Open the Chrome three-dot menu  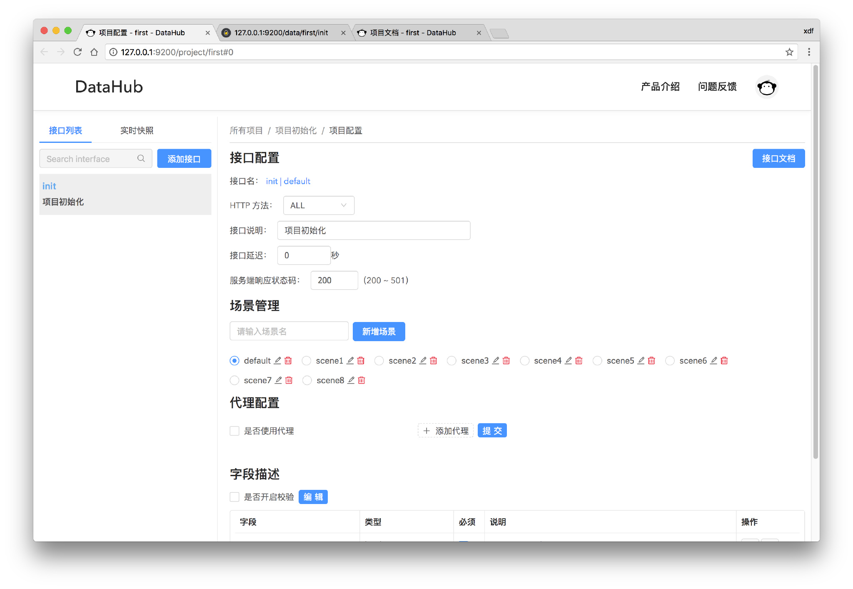coord(809,52)
